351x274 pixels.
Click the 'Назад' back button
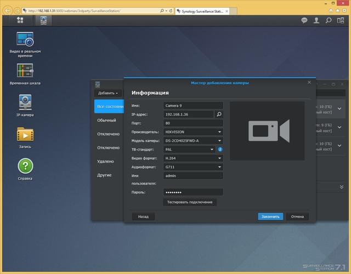click(x=143, y=216)
